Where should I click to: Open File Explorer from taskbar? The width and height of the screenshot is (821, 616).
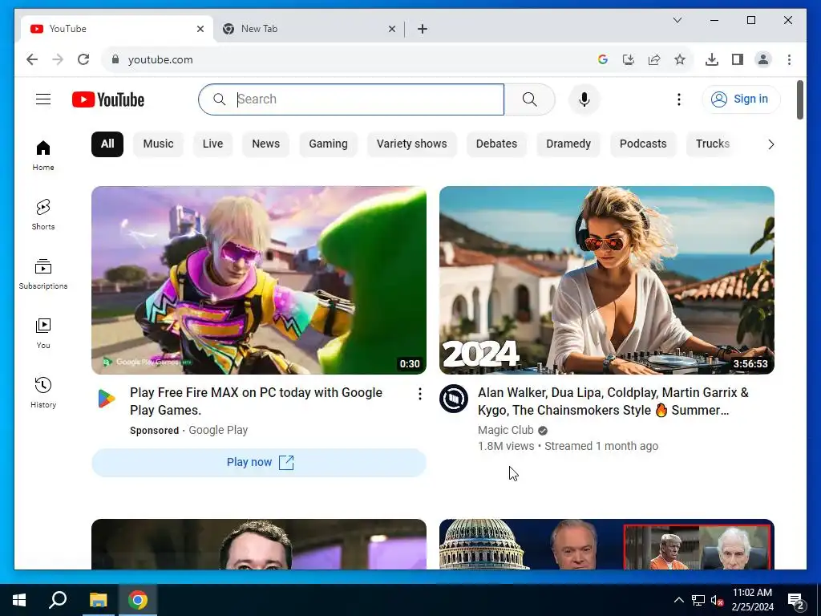(x=98, y=600)
